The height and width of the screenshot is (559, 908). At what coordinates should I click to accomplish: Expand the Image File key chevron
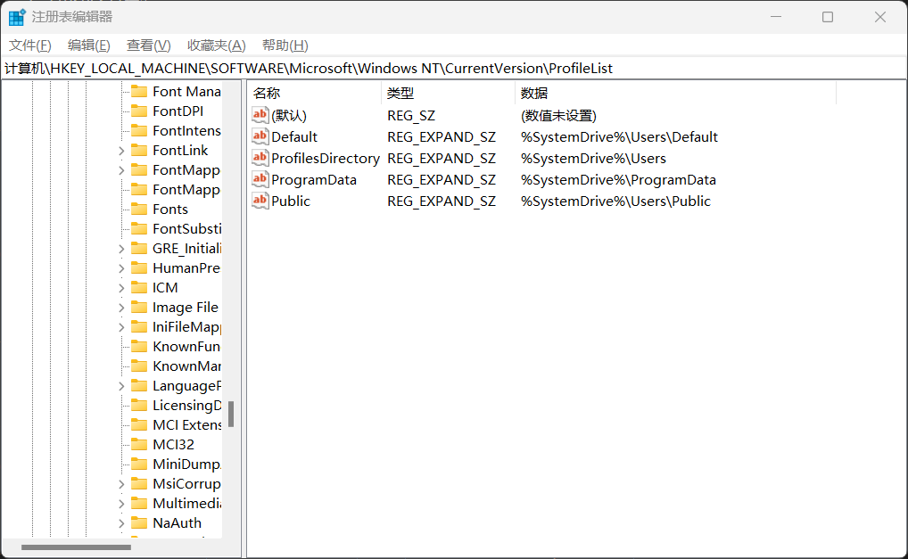tap(121, 307)
